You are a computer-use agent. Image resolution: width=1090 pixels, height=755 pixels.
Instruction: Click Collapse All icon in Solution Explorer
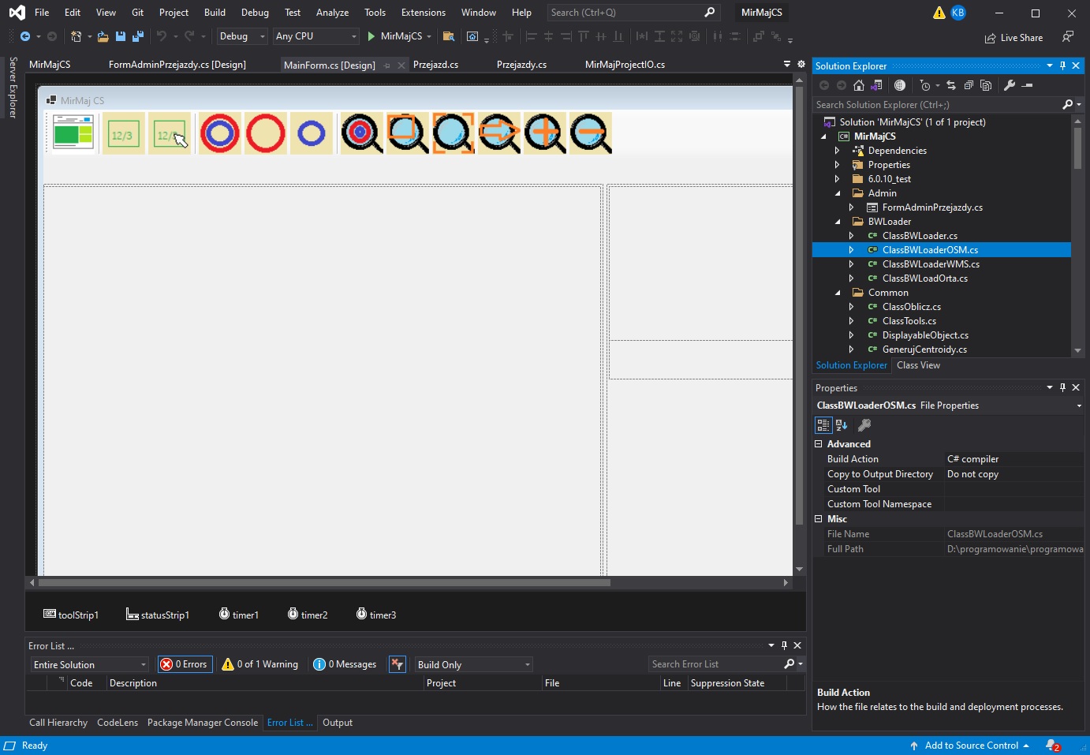[x=969, y=85]
